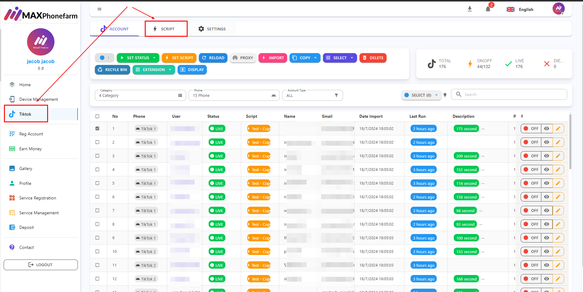Click the Deposit sidebar icon
The image size is (583, 292).
tap(12, 227)
